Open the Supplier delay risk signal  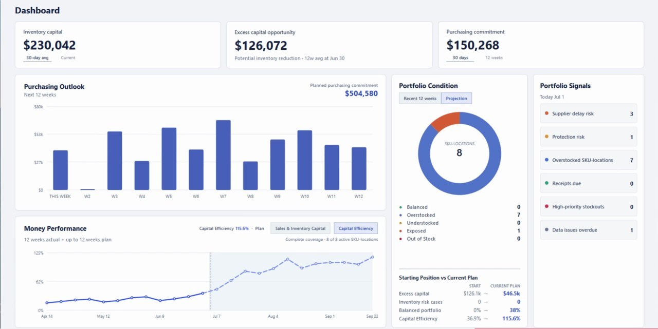[589, 113]
